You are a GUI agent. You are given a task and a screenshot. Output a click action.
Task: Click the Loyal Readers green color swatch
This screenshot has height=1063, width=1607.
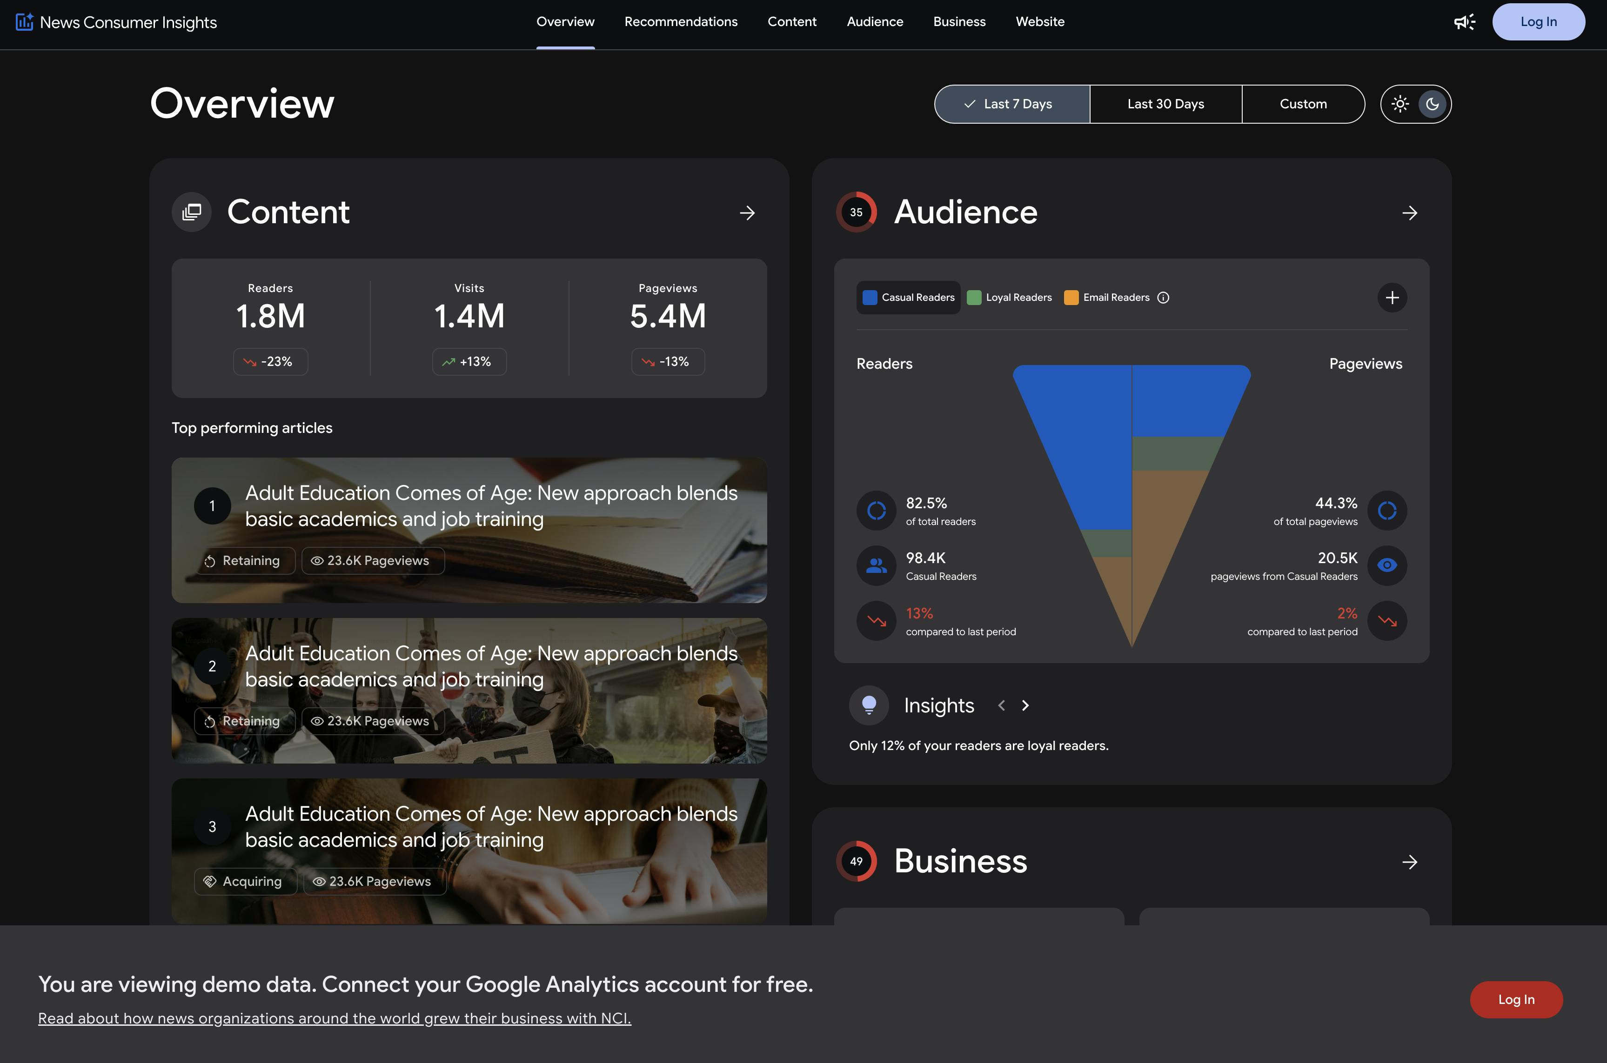(x=973, y=298)
